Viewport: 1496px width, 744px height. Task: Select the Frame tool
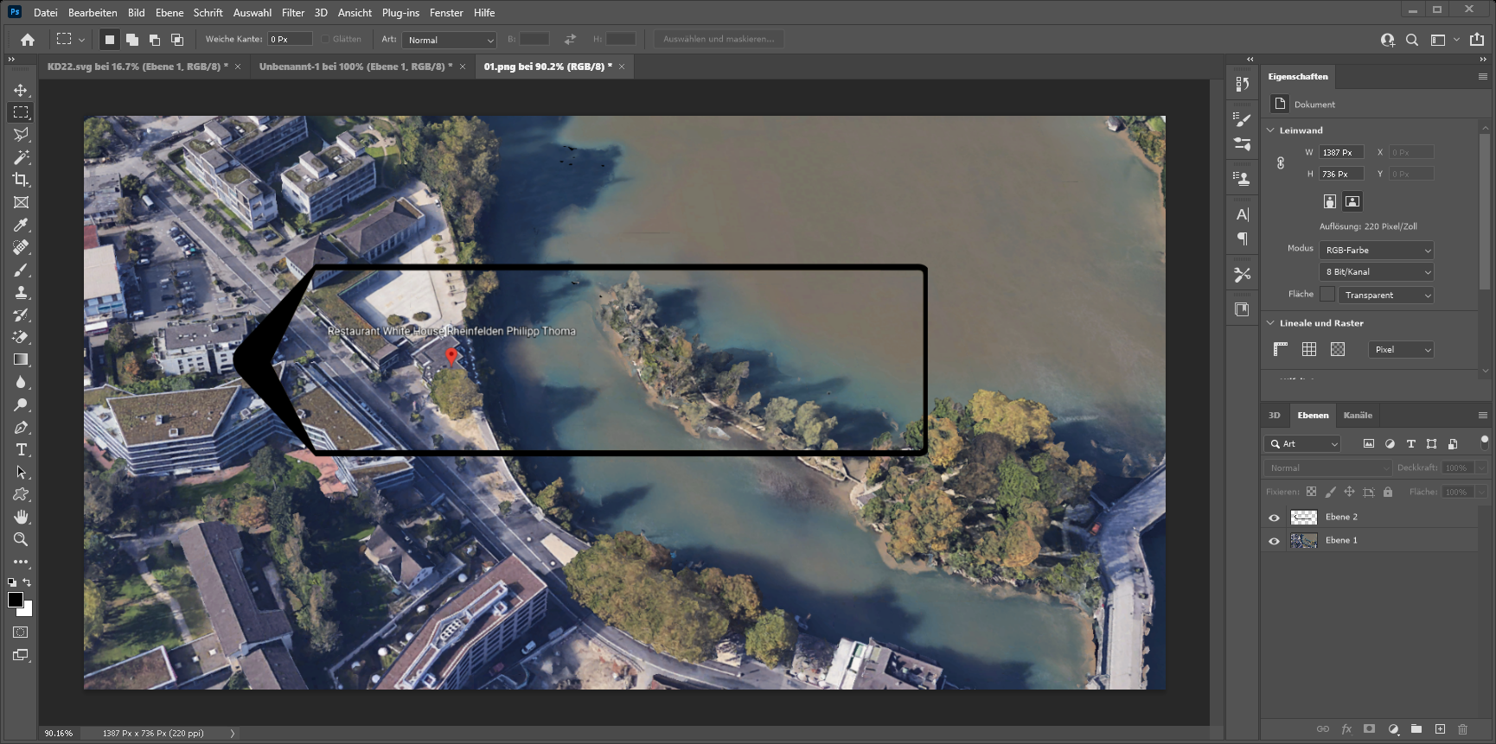[21, 202]
